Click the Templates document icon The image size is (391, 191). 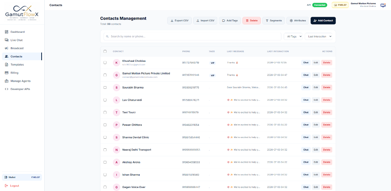tap(6, 64)
